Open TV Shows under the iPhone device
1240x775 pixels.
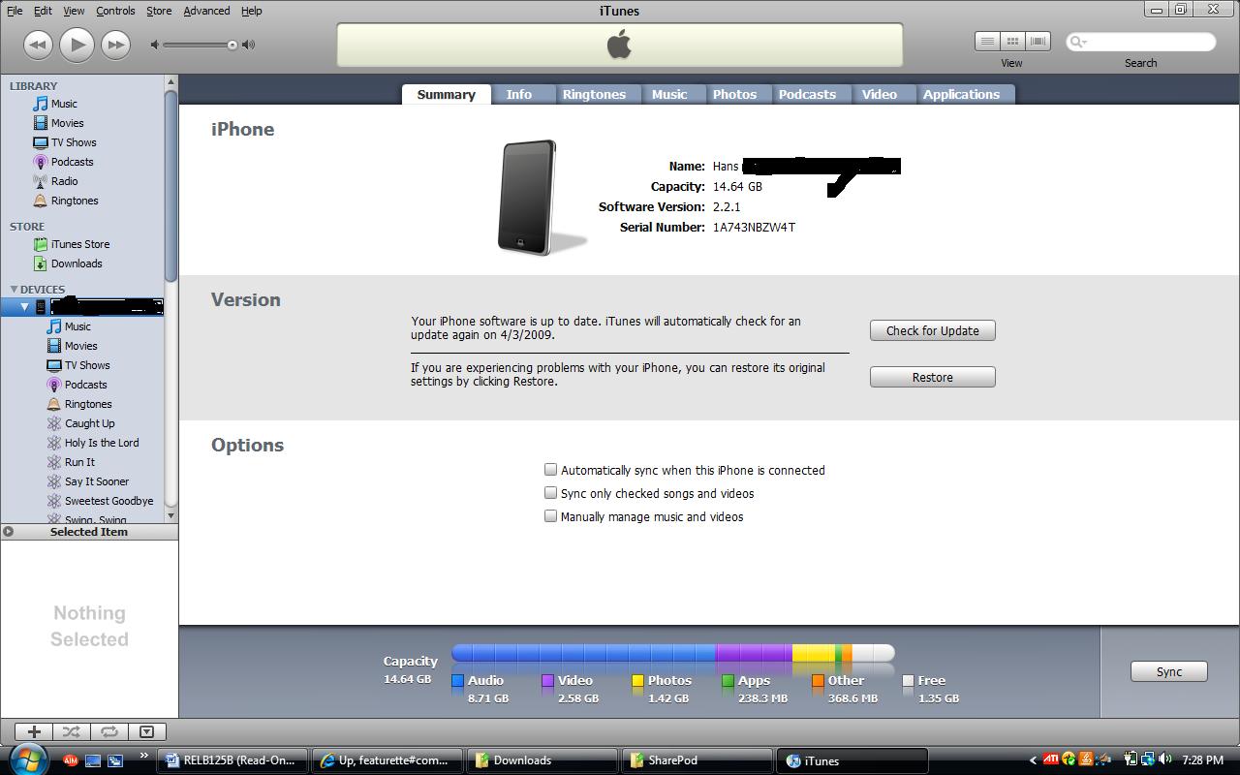coord(87,365)
